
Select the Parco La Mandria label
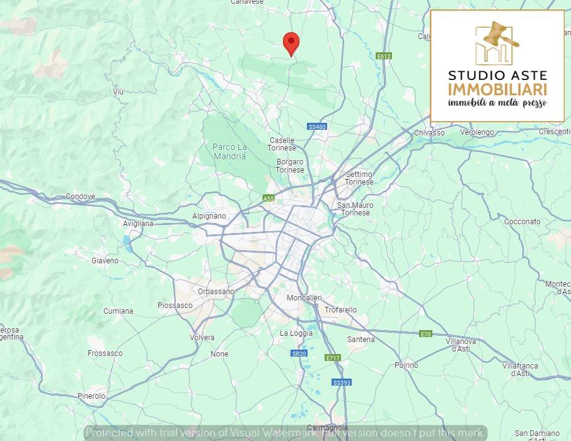(x=229, y=152)
